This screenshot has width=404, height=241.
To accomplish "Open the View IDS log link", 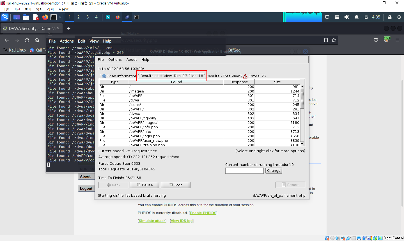I will pyautogui.click(x=182, y=221).
